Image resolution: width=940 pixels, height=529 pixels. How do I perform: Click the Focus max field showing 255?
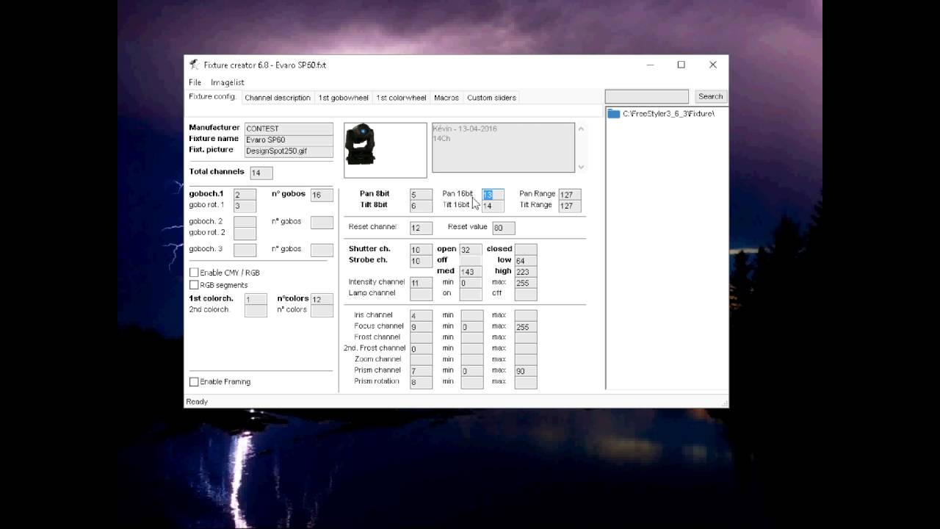(526, 327)
